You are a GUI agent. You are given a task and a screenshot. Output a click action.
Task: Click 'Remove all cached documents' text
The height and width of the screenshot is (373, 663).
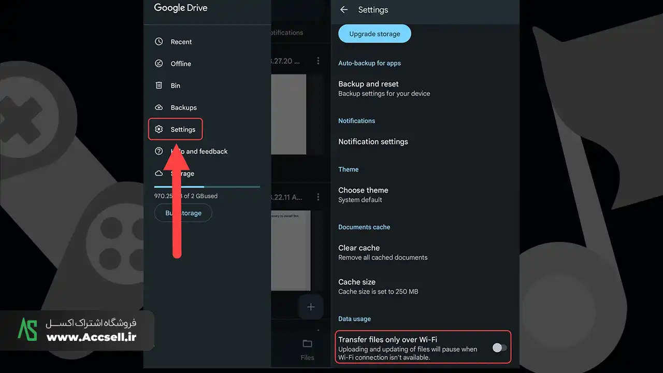[x=383, y=257]
